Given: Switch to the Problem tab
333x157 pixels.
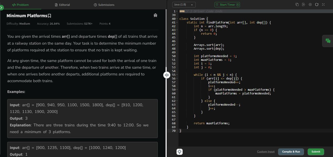Looking at the screenshot, I should click(x=20, y=5).
